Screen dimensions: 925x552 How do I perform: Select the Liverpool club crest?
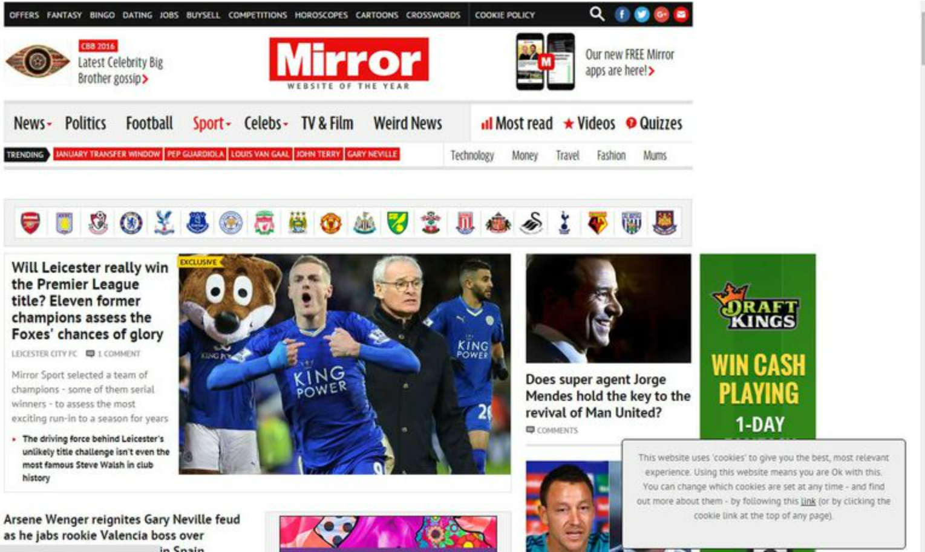(x=264, y=223)
